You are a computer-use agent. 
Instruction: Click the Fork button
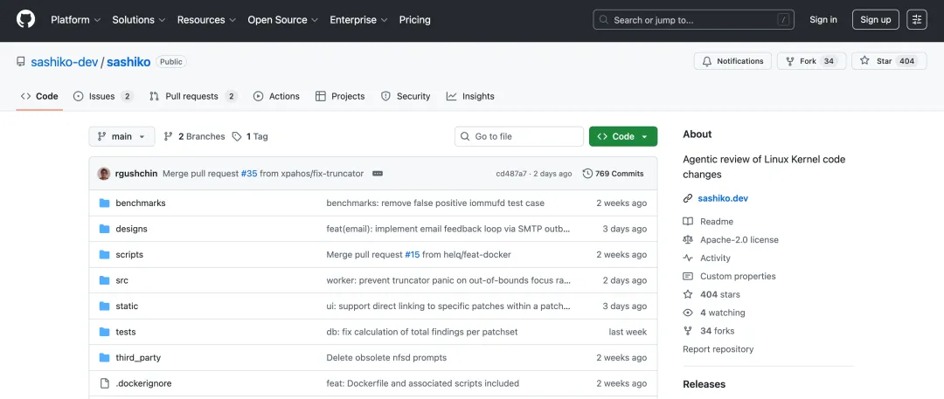811,61
